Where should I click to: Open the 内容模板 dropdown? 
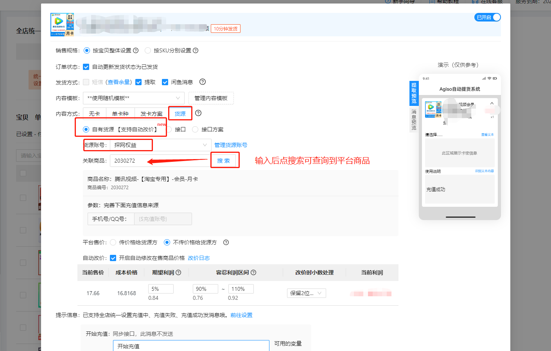pos(134,98)
